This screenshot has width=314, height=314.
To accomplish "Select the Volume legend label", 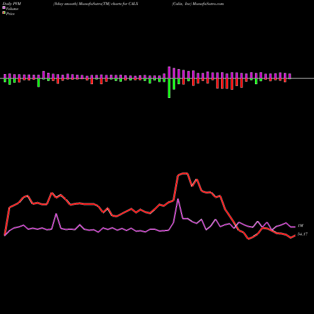I will click(x=12, y=9).
